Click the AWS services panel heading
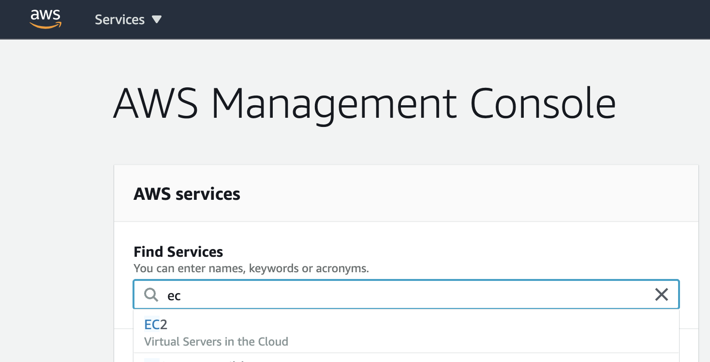Image resolution: width=710 pixels, height=362 pixels. [x=187, y=194]
